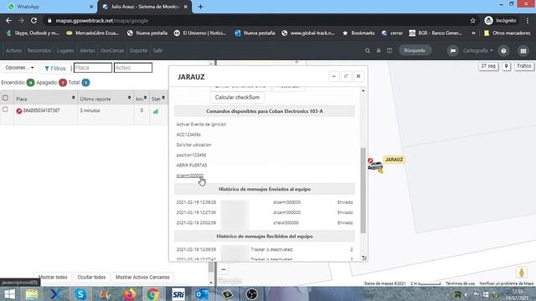
Task: Open the GeoCercas menu
Action: tap(112, 50)
